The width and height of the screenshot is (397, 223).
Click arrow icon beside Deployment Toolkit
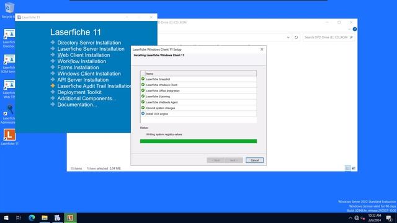click(53, 92)
